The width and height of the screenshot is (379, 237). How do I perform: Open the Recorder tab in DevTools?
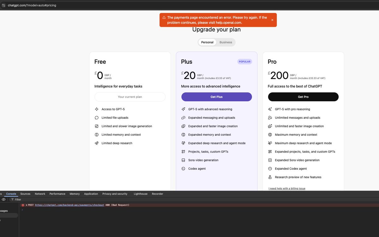tap(157, 194)
